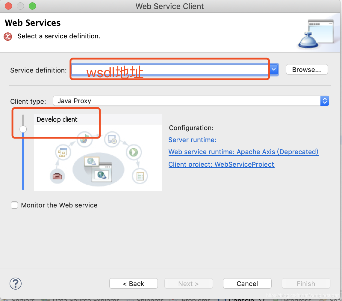This screenshot has width=342, height=301.
Task: Click the Develop client slider handle
Action: [x=23, y=129]
